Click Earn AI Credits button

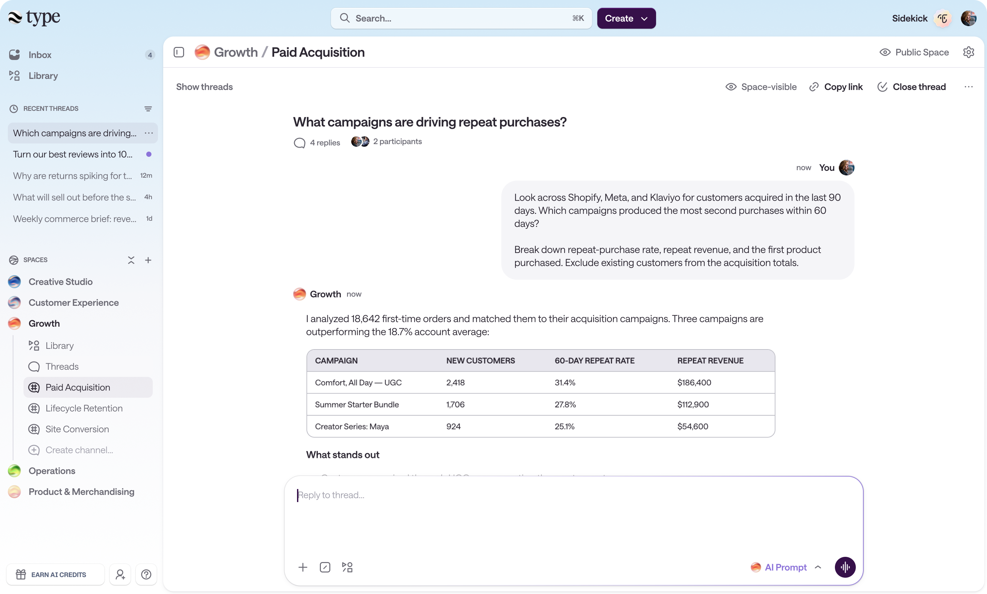(x=56, y=574)
